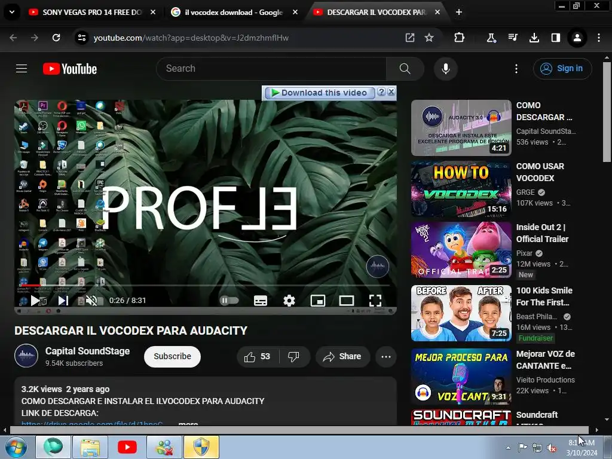Viewport: 612px width, 459px height.
Task: Click the search magnifier button
Action: (405, 69)
